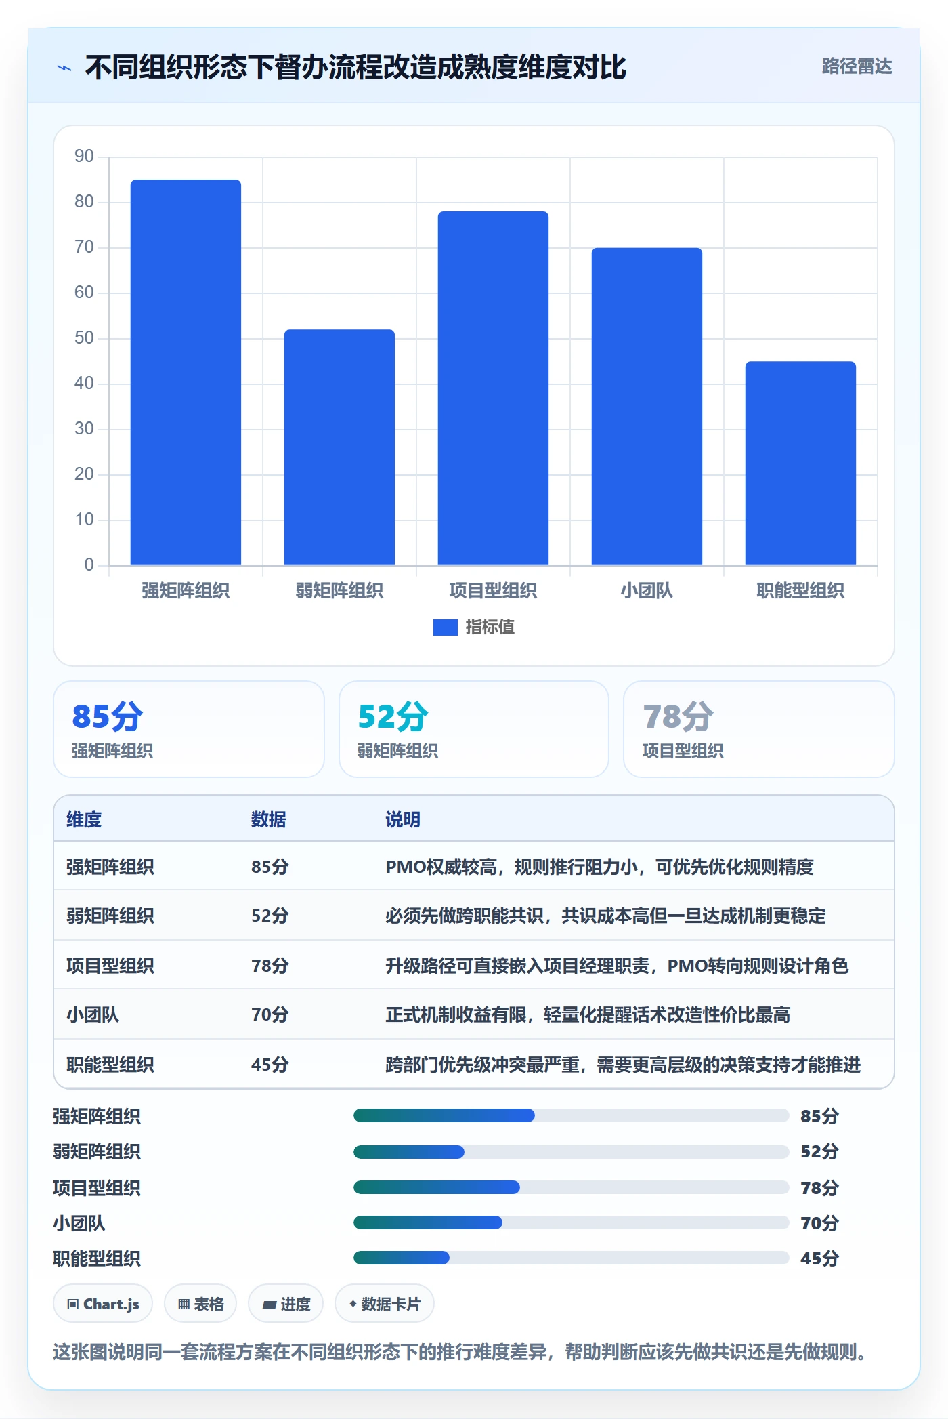Click the 85分 progress value label
The width and height of the screenshot is (948, 1419).
819,1116
